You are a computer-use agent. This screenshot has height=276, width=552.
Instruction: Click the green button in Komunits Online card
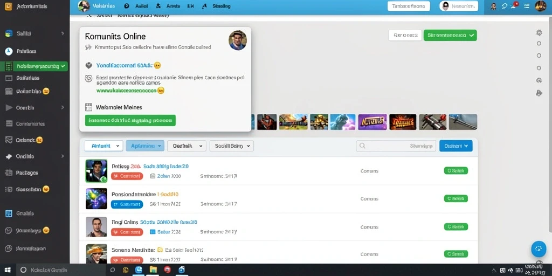(x=130, y=120)
